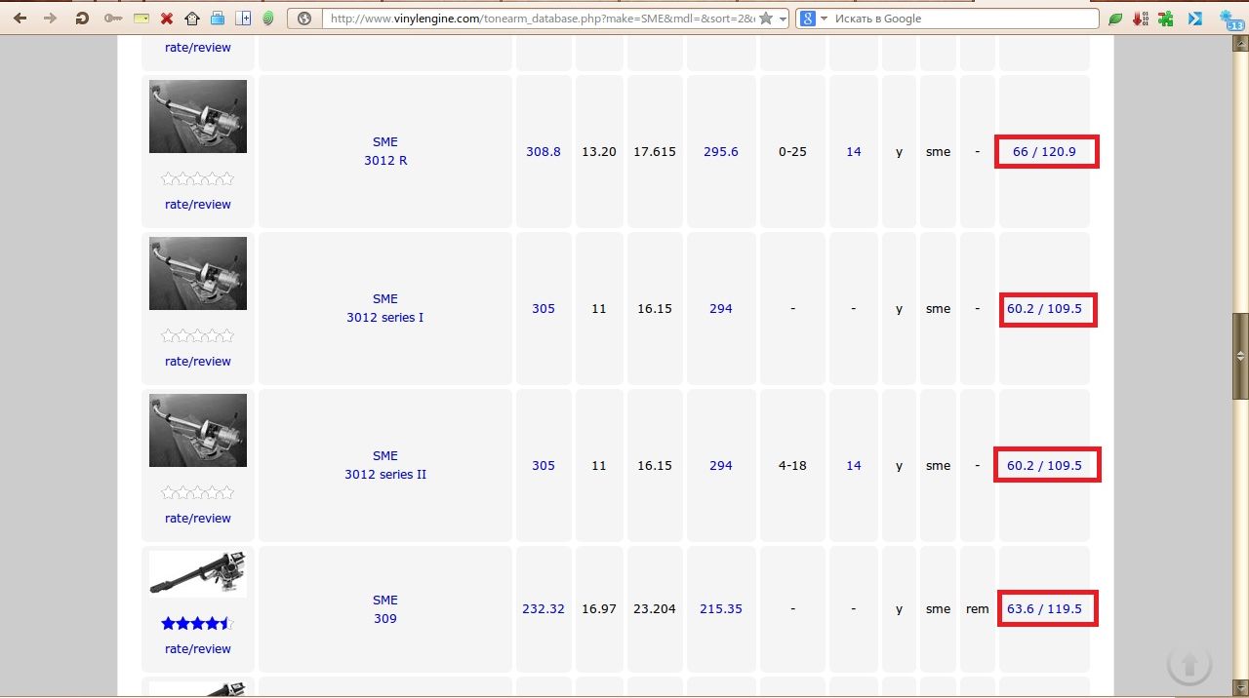Click the green leaf toolbar icon
Viewport: 1249px width, 698px height.
(x=1115, y=19)
